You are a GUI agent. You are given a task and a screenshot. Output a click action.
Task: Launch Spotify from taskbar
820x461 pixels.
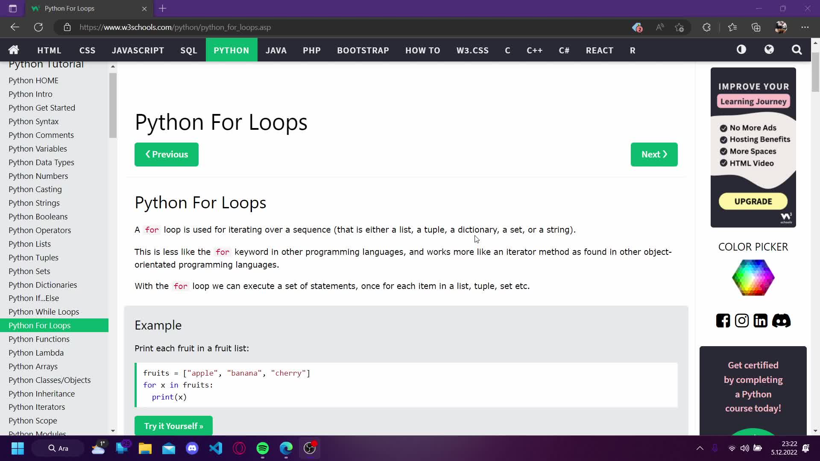[263, 448]
